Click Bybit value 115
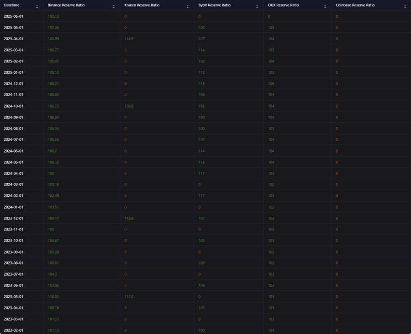The image size is (411, 334). tap(201, 84)
